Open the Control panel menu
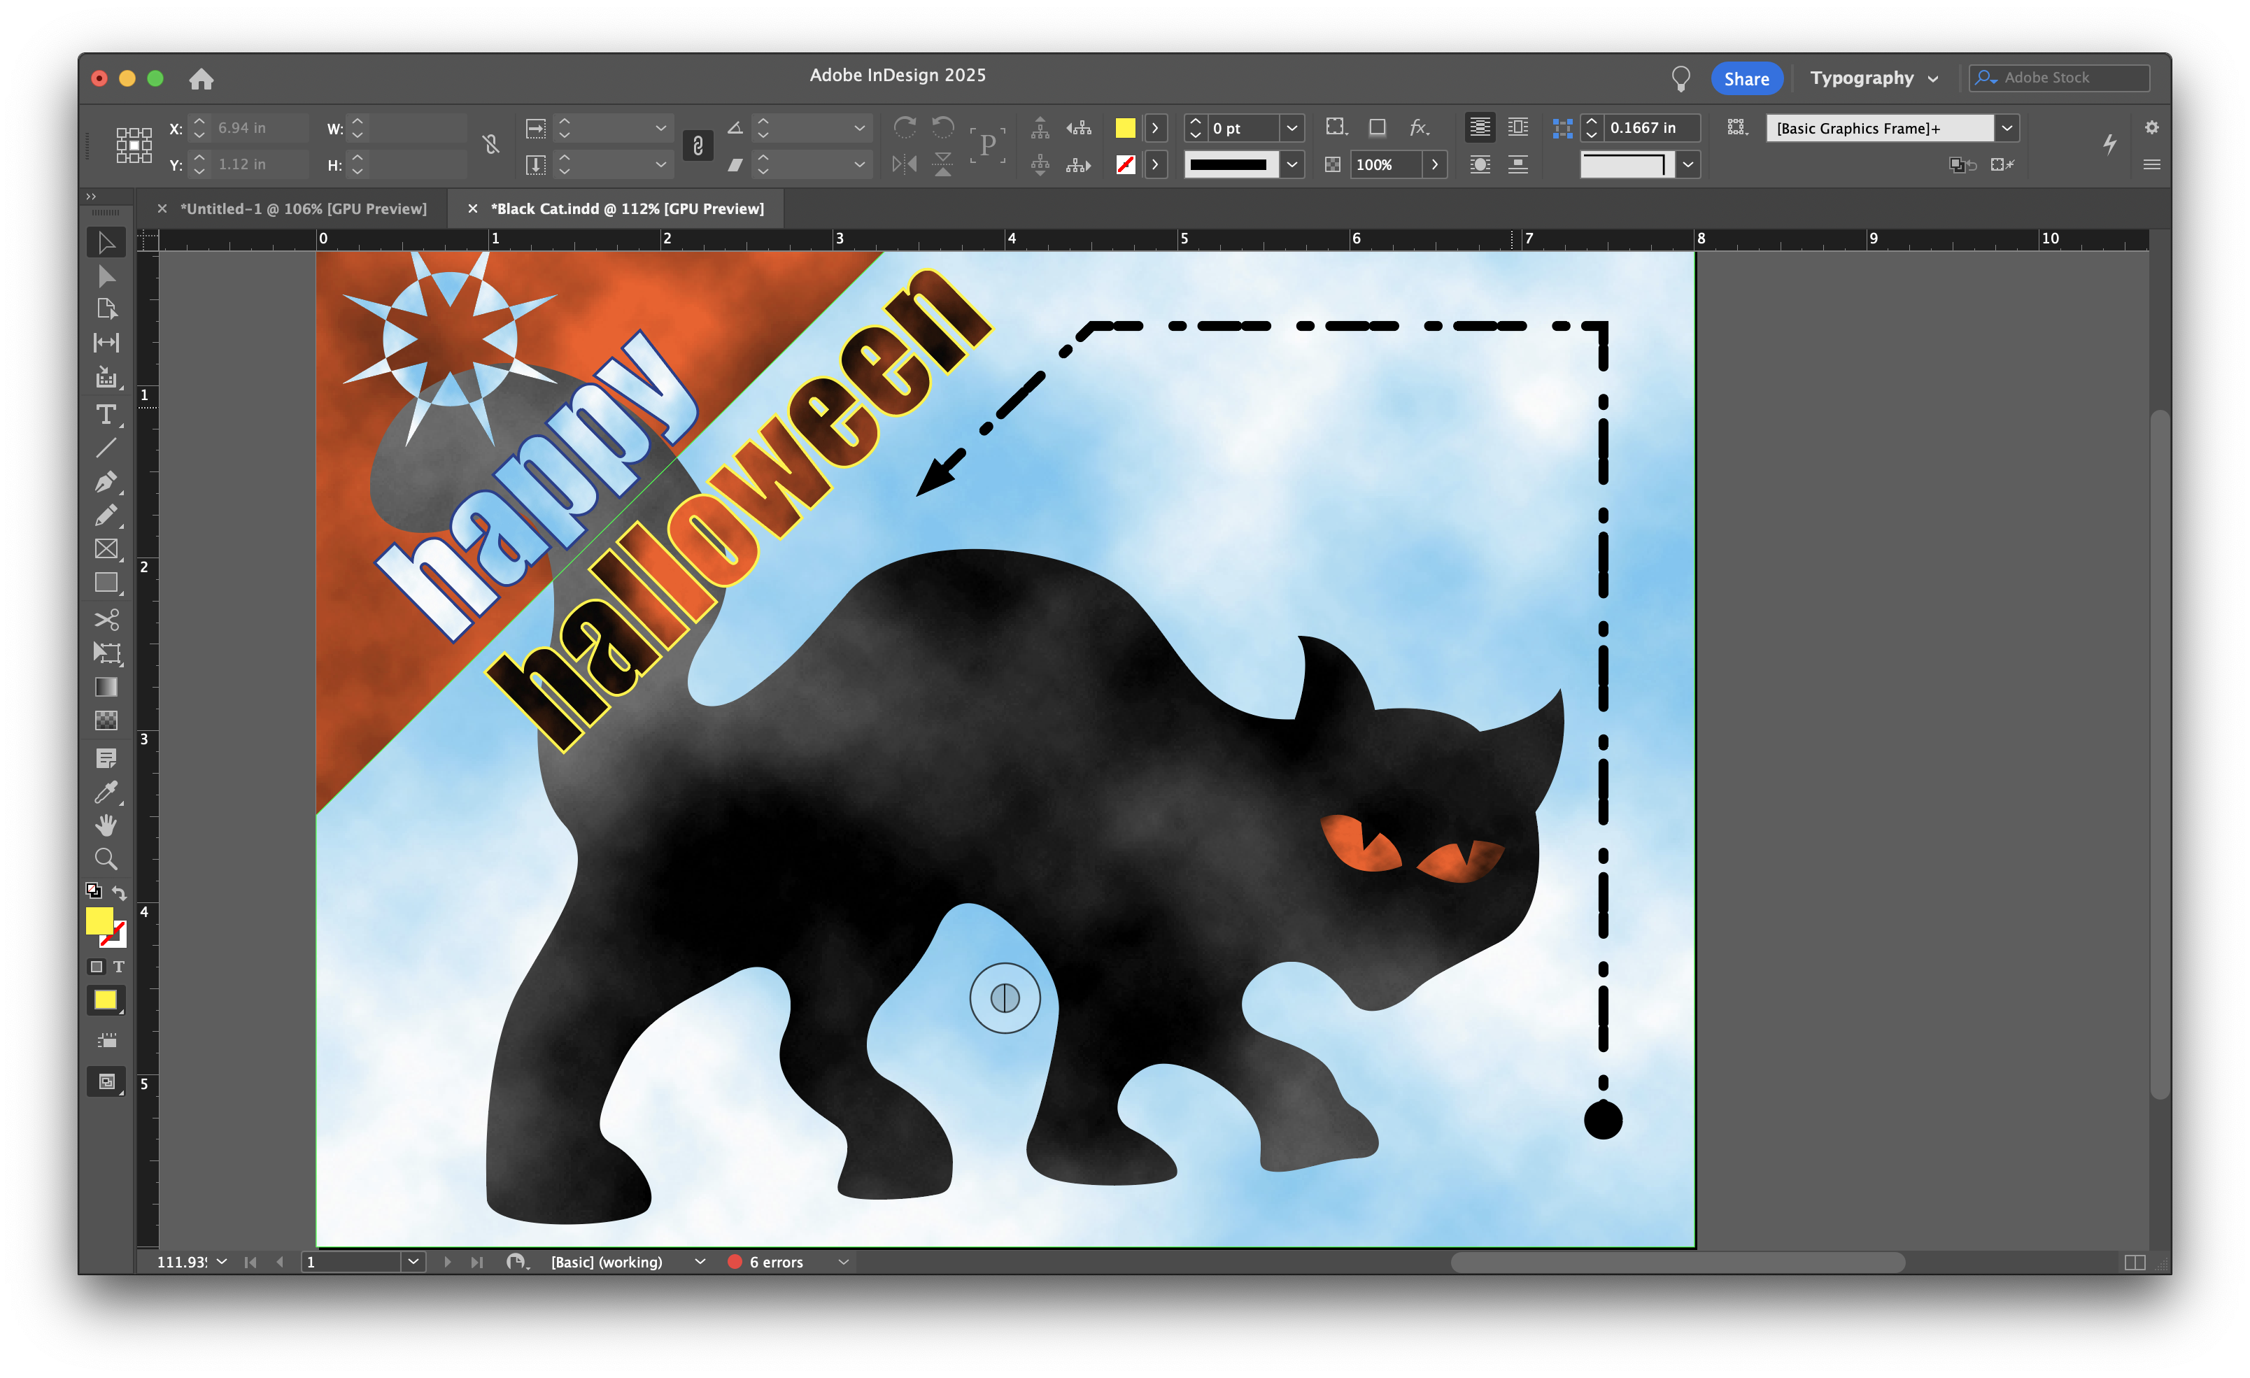 pos(2151,164)
